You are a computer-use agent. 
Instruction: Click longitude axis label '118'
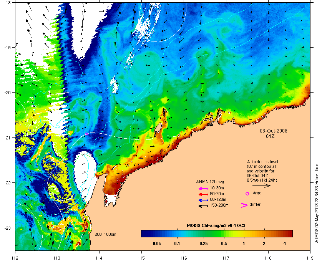(x=268, y=258)
